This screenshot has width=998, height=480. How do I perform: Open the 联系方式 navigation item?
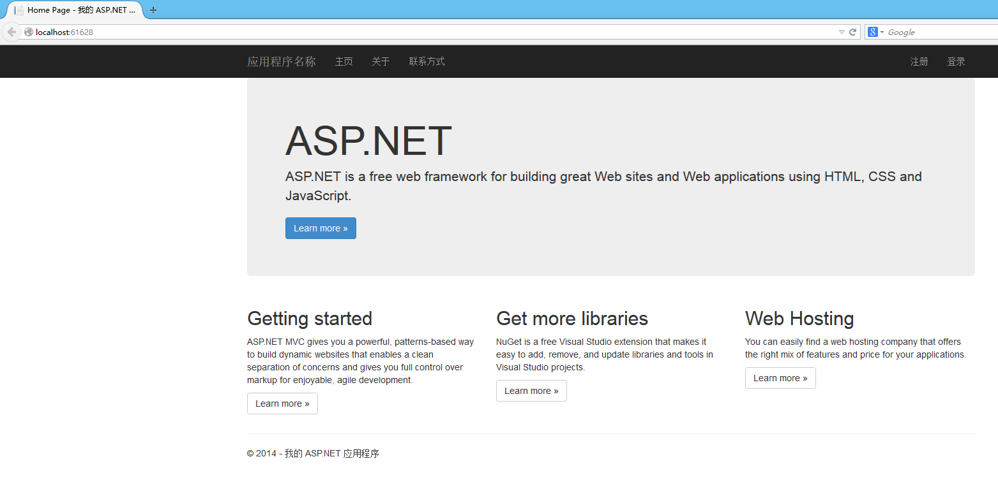click(427, 62)
